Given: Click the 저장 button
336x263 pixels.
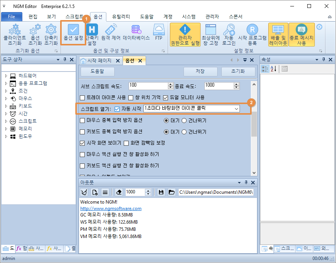Looking at the screenshot, I should coord(201,72).
